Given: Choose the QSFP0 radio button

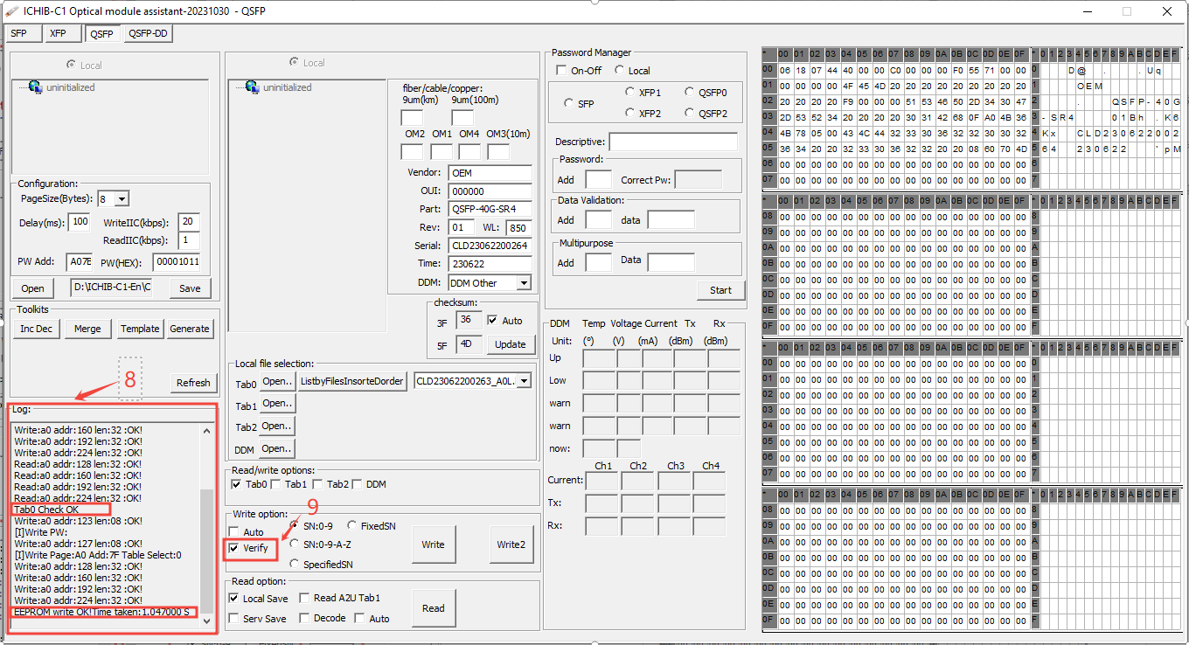Looking at the screenshot, I should pos(690,92).
